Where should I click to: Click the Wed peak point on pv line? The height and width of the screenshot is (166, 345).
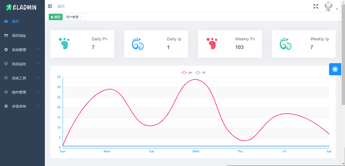196,79
